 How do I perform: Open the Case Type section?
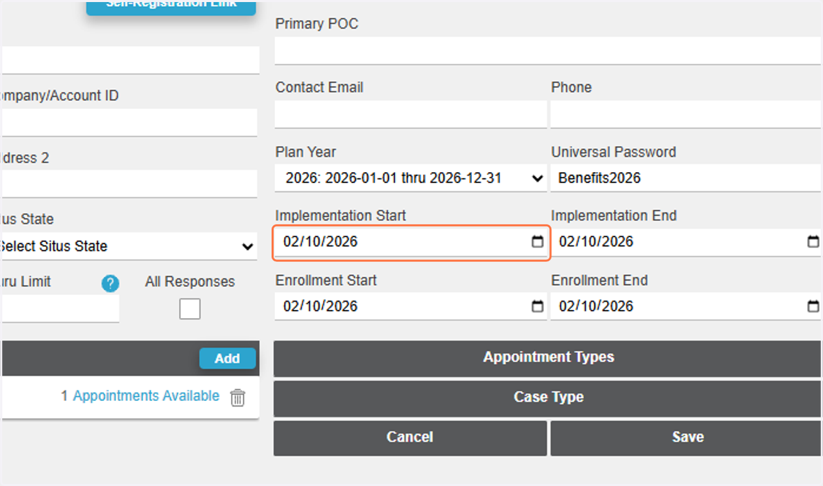(547, 398)
